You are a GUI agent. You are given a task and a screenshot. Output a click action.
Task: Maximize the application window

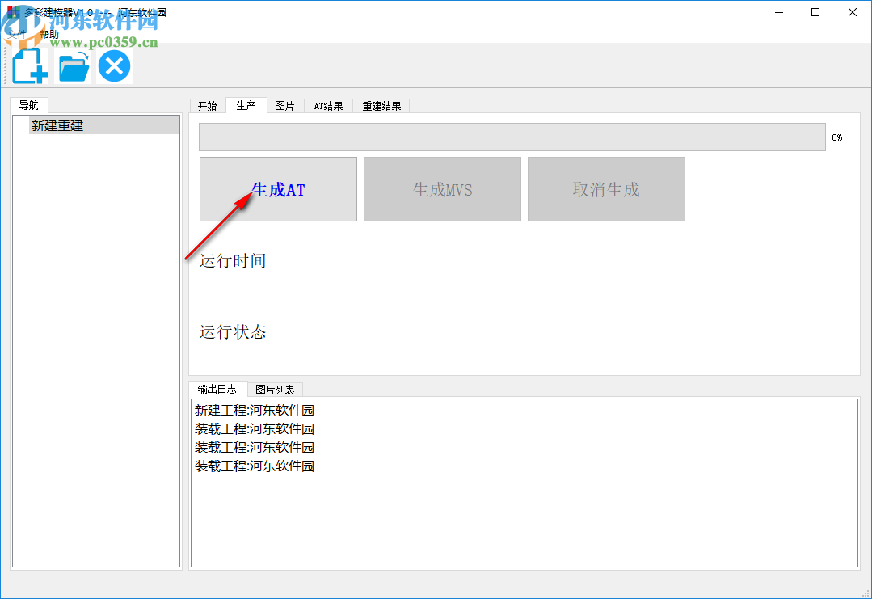[x=815, y=12]
